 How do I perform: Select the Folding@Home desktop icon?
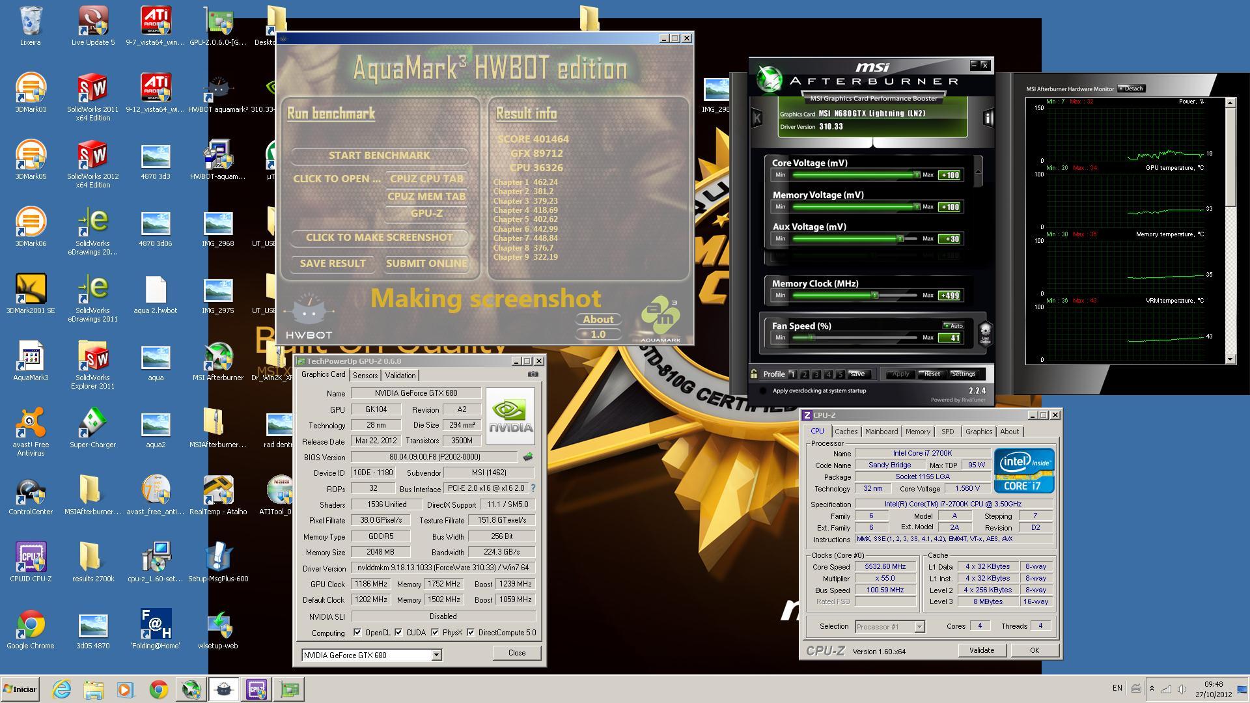[x=156, y=629]
